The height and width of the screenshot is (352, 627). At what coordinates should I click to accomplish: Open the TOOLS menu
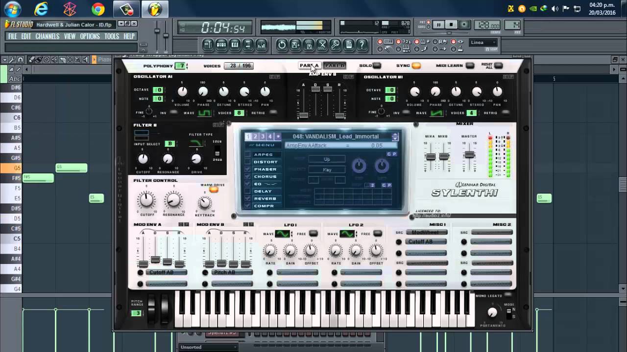click(x=112, y=36)
